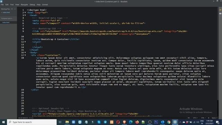Open Brave browser from the taskbar
222x125 pixels.
coord(125,122)
